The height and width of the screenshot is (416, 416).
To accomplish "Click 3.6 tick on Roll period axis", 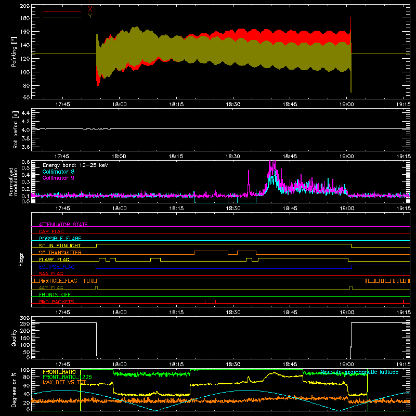I will 25,147.
